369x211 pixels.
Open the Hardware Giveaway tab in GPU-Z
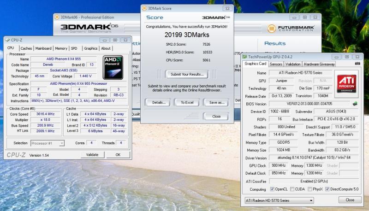[x=319, y=64]
